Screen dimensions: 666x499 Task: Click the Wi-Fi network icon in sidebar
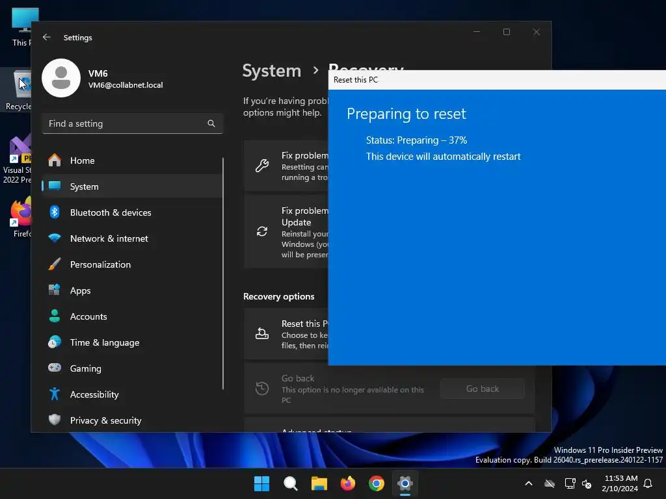[55, 238]
